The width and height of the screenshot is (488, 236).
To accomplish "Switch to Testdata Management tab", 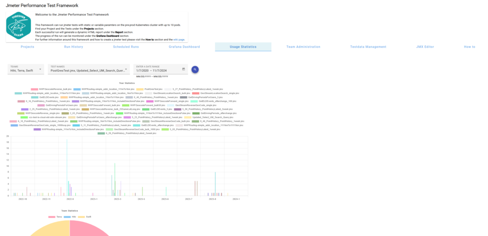I will (368, 47).
